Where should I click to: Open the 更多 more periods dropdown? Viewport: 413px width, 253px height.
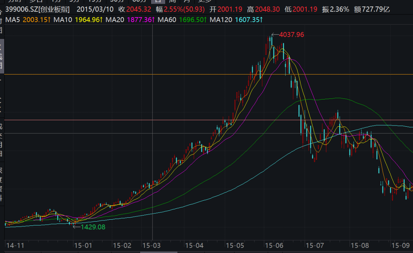click(x=205, y=2)
